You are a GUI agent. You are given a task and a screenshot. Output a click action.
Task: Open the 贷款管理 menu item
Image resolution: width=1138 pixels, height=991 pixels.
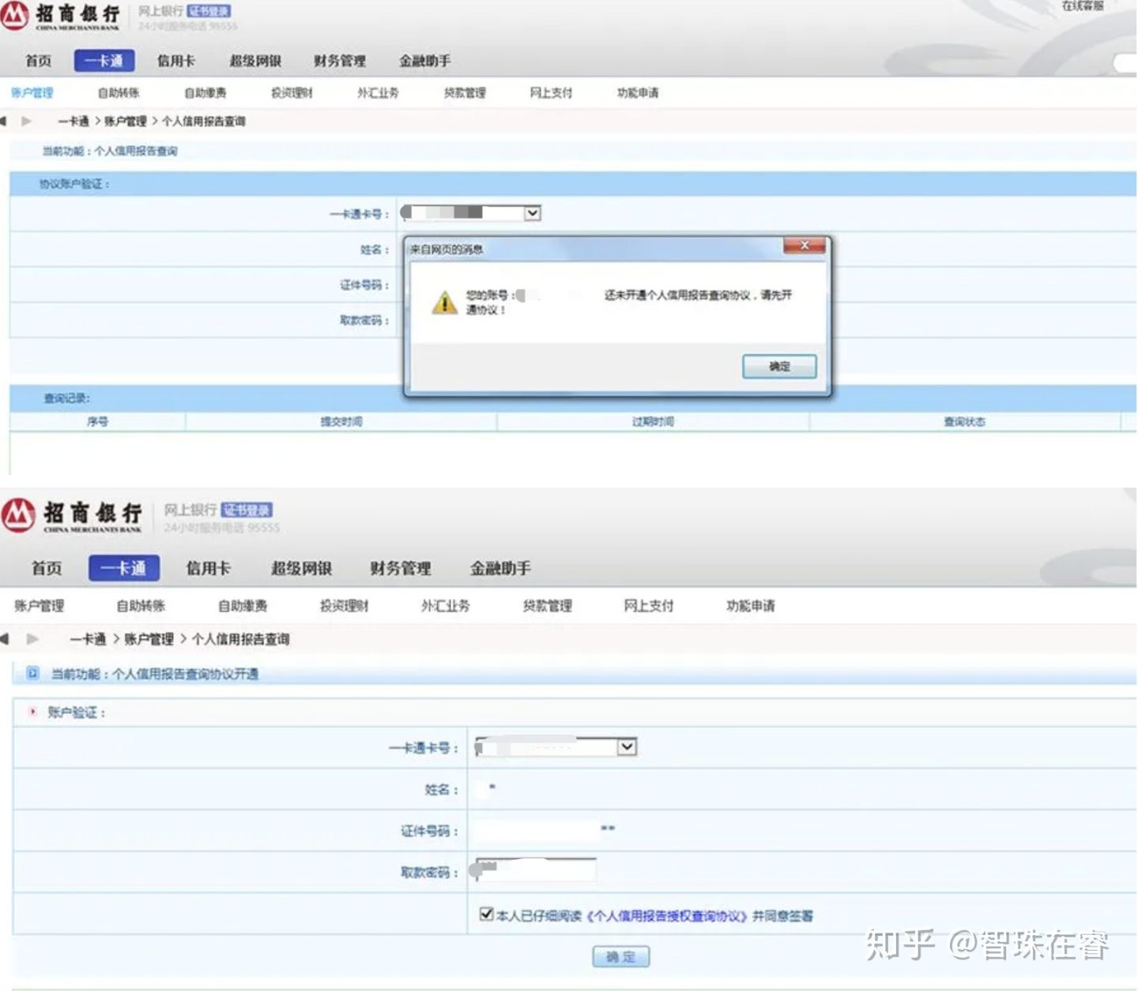[x=466, y=92]
